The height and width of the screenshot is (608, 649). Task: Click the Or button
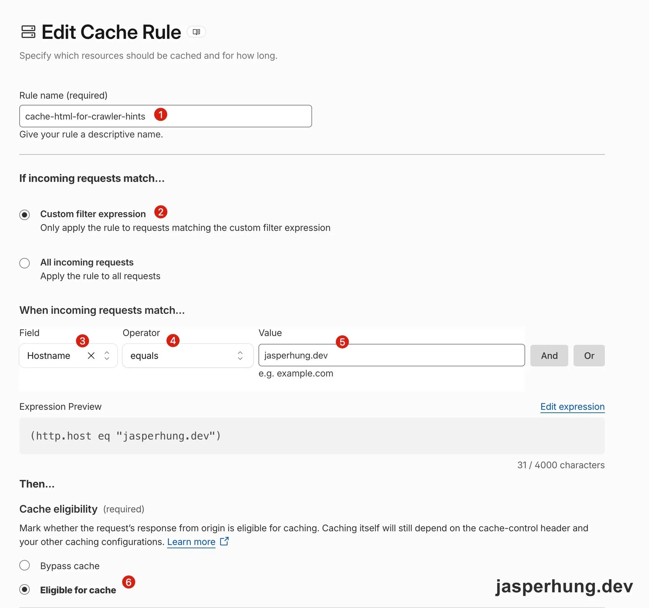coord(589,356)
